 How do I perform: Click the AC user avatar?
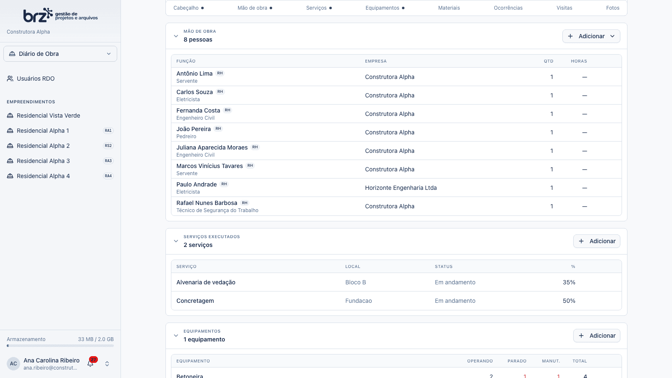coord(13,364)
